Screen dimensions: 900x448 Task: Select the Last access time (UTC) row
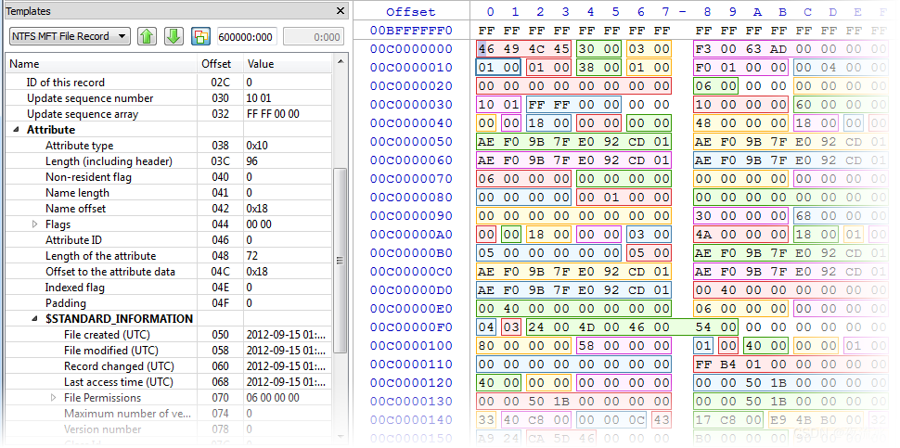coord(169,382)
